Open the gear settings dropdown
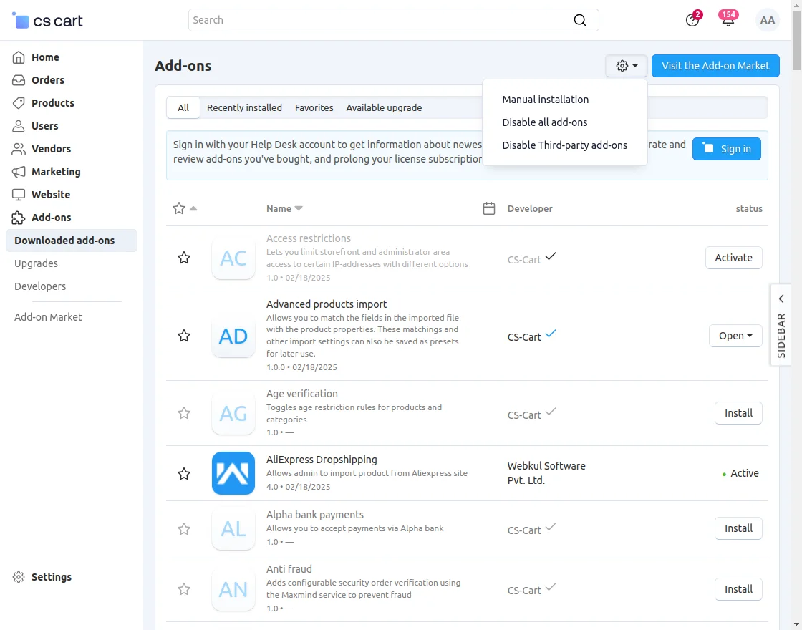Viewport: 802px width, 630px height. tap(627, 66)
